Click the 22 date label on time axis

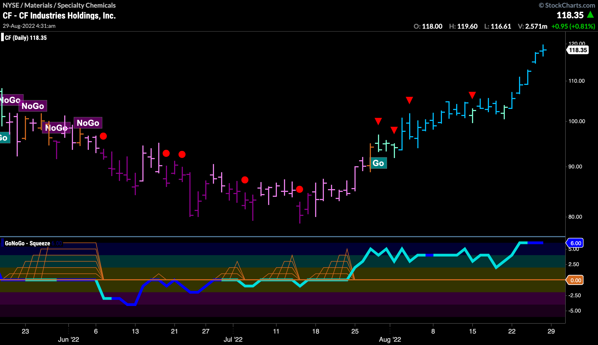coord(512,331)
